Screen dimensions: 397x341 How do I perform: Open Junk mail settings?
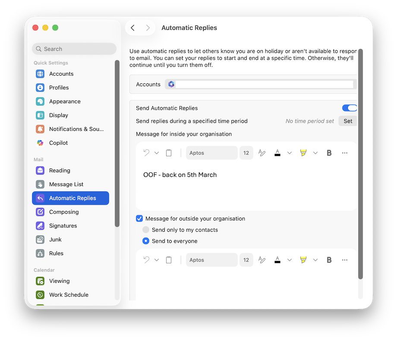(56, 239)
